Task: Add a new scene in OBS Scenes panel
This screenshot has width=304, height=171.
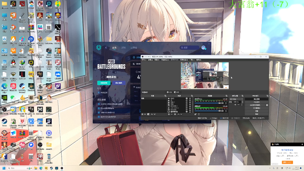Action: click(142, 114)
